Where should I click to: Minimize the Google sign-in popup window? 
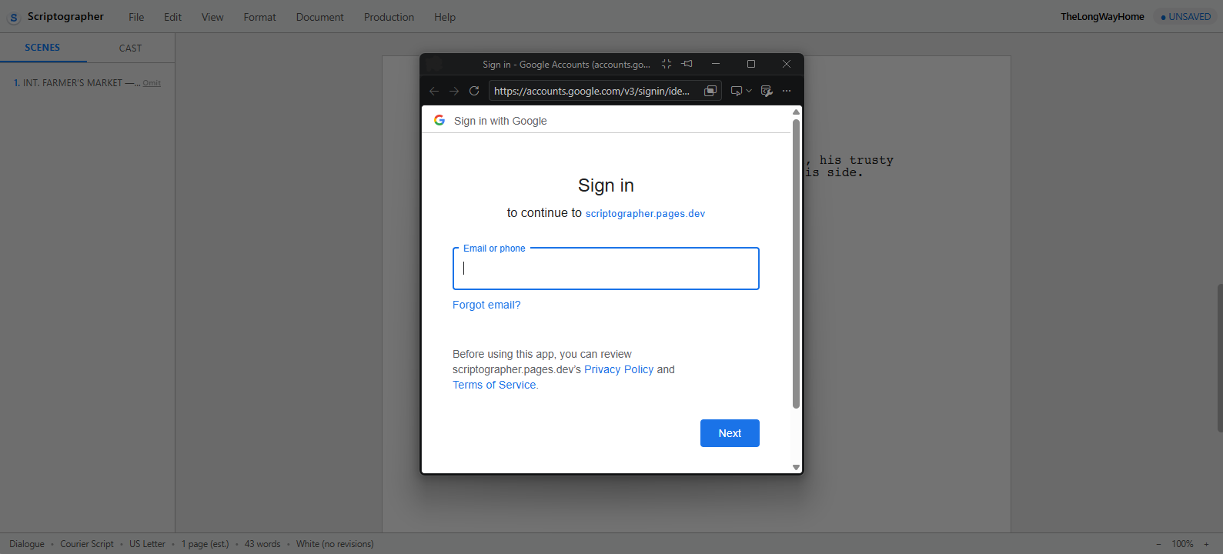pos(716,64)
